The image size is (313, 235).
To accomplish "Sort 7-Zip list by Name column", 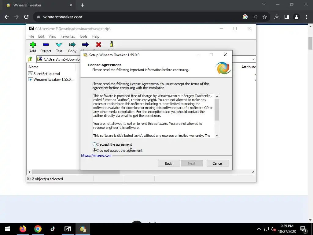I will tap(34, 67).
